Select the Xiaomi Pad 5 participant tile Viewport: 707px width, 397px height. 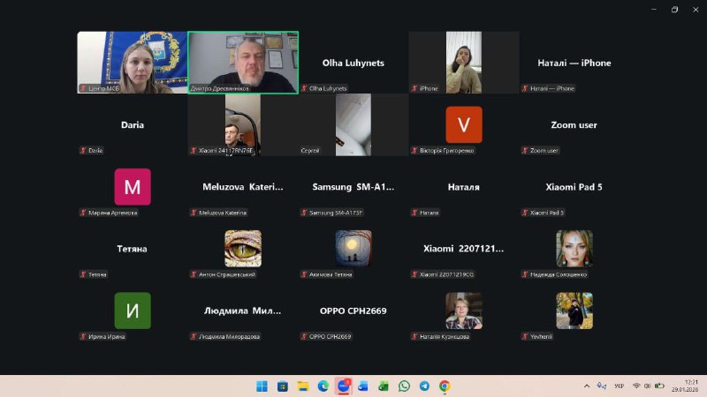[574, 187]
